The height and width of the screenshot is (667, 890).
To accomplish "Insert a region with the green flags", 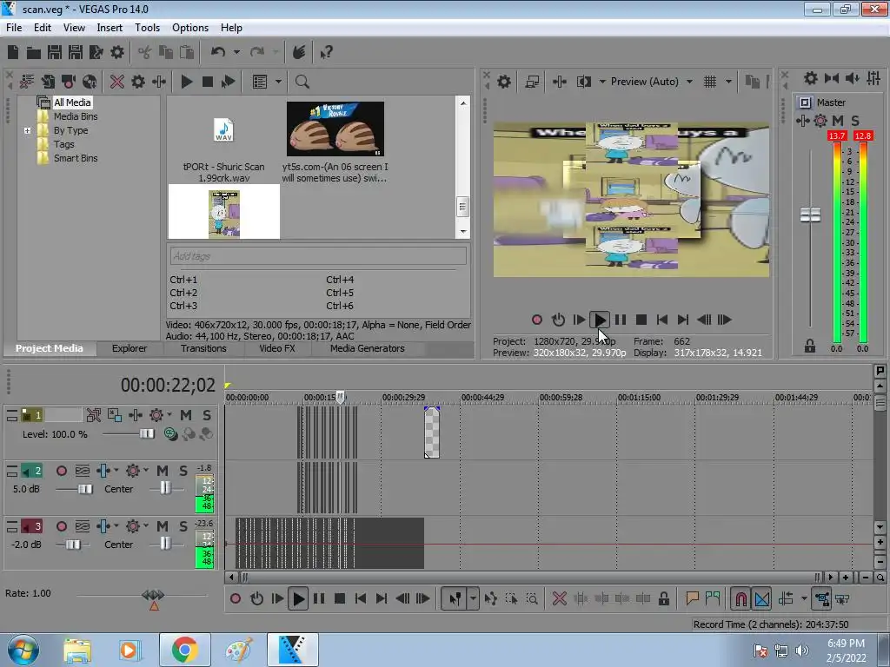I will [713, 598].
